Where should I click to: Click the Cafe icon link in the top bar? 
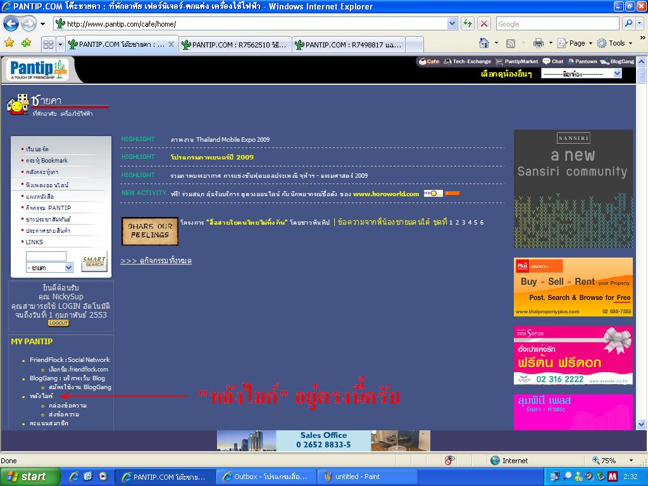click(428, 61)
